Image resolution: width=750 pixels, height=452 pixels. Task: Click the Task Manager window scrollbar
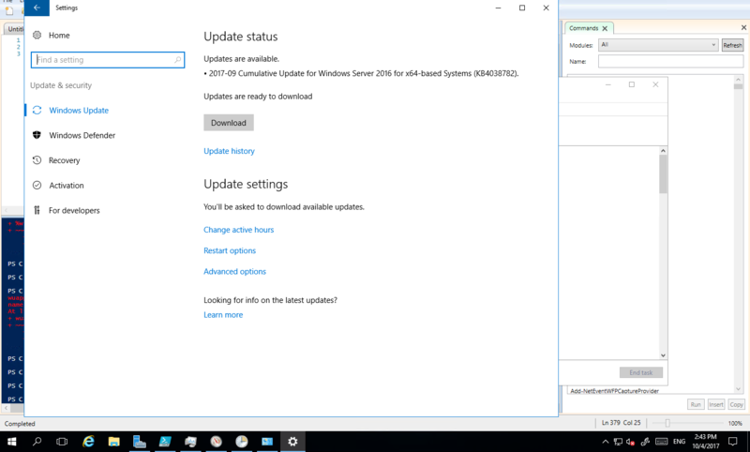tap(663, 174)
